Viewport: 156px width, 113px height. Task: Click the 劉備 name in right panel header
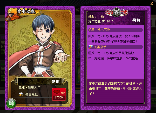click(136, 20)
